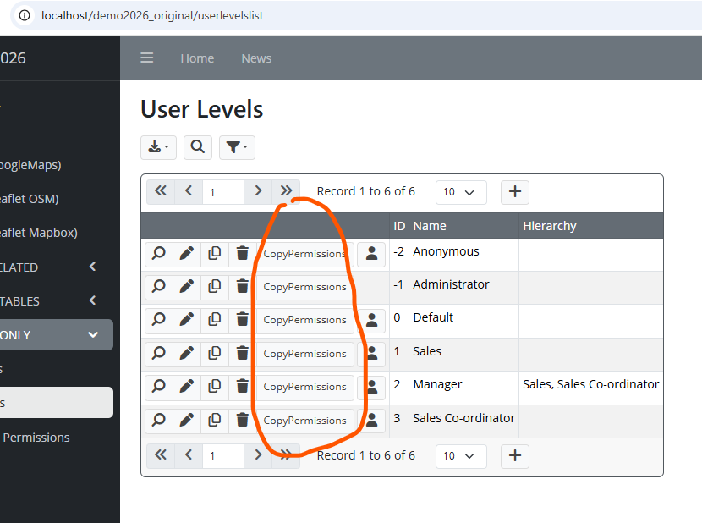View the Anonymous row with magnifier icon
This screenshot has width=702, height=523.
pyautogui.click(x=158, y=253)
